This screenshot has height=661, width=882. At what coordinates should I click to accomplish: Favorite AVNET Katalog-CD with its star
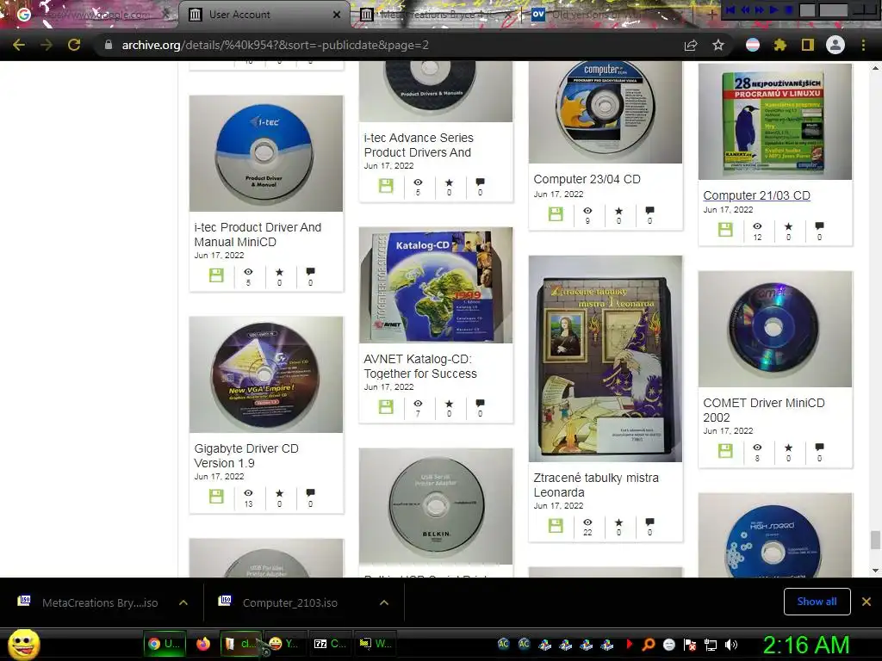(449, 404)
